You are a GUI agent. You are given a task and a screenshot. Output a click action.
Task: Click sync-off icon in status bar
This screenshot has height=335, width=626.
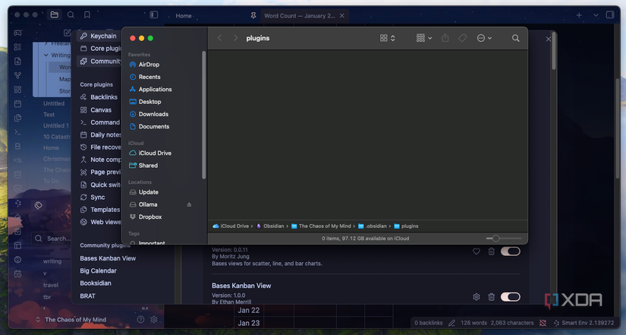pyautogui.click(x=543, y=323)
